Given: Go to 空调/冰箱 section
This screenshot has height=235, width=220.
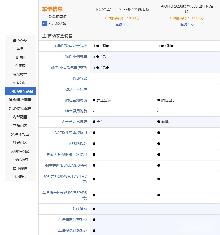Looking at the screenshot, I should click(20, 160).
